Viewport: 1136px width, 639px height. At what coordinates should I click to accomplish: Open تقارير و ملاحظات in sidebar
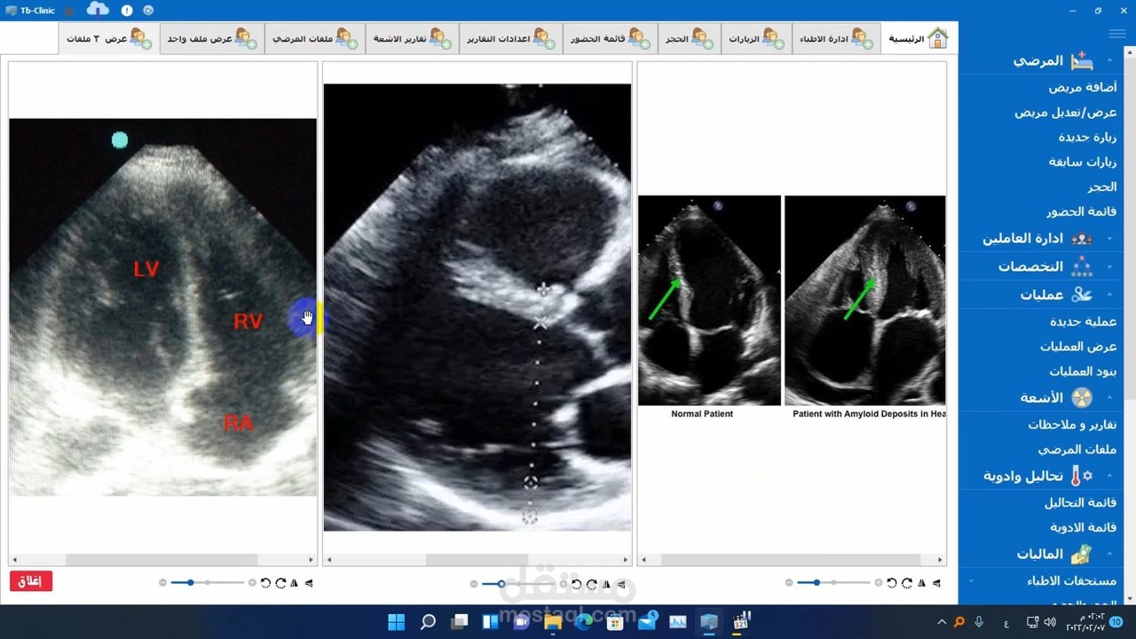(x=1072, y=424)
